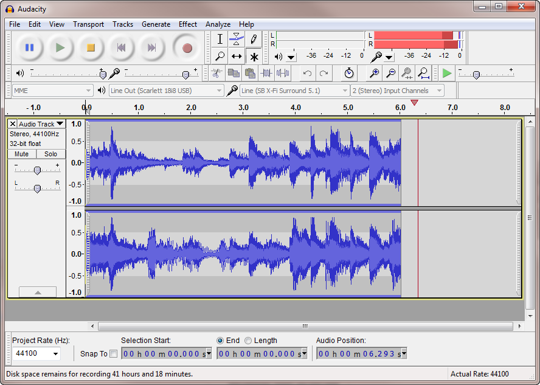Click the Zoom In magnifier

tap(374, 73)
